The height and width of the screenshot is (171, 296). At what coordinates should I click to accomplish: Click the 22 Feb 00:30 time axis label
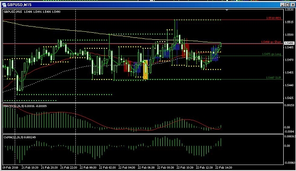click(x=88, y=167)
